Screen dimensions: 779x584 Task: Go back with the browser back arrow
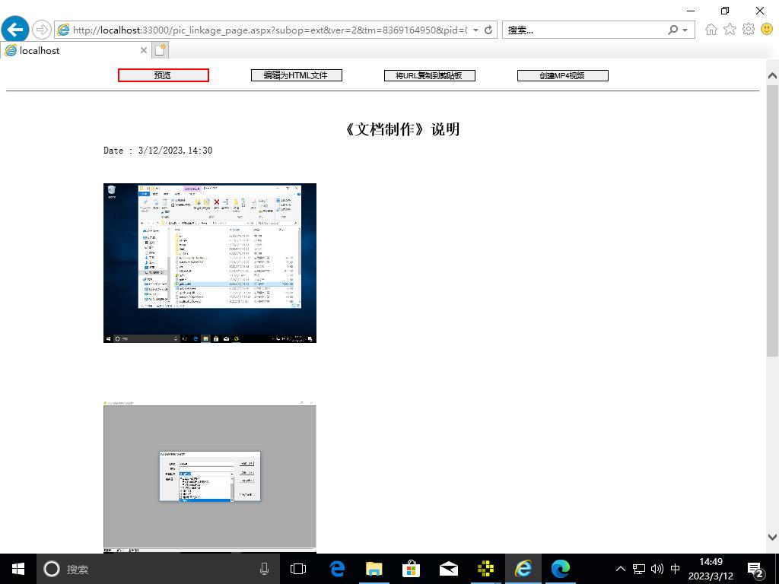[15, 30]
